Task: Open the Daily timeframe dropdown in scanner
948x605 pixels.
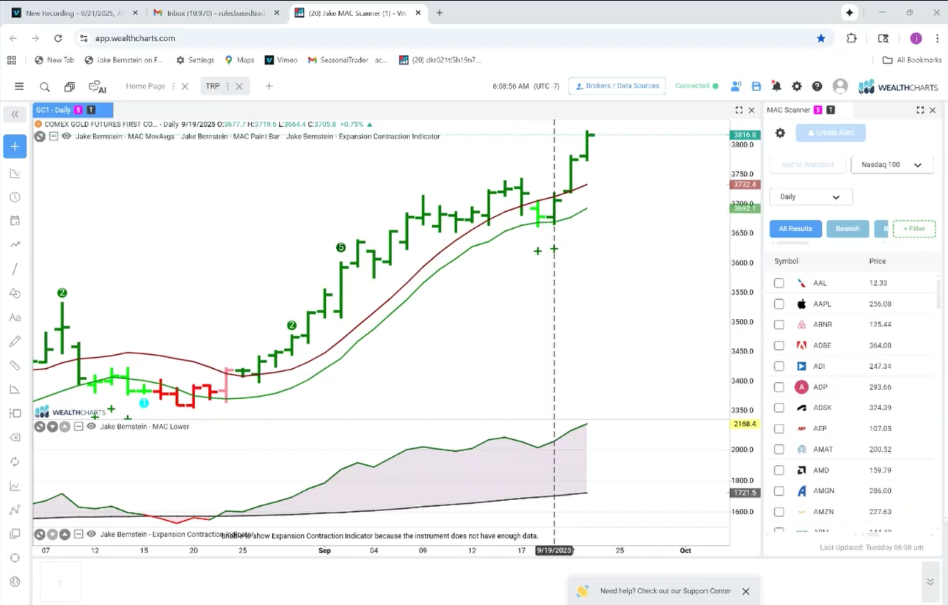Action: pyautogui.click(x=811, y=197)
